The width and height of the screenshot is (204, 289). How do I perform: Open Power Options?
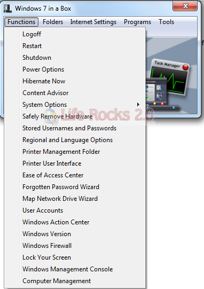pyautogui.click(x=75, y=69)
